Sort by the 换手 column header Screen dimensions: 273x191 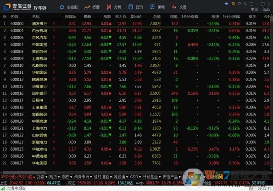point(252,17)
